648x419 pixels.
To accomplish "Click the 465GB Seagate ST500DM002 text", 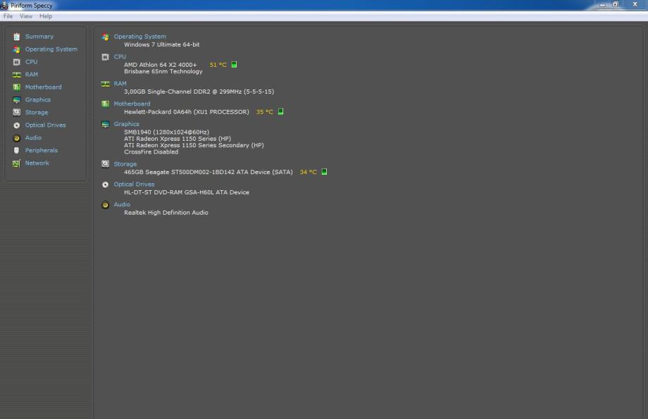I will [208, 172].
